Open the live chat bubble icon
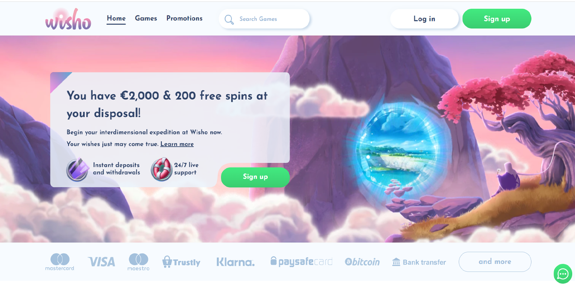The height and width of the screenshot is (288, 575). point(563,274)
